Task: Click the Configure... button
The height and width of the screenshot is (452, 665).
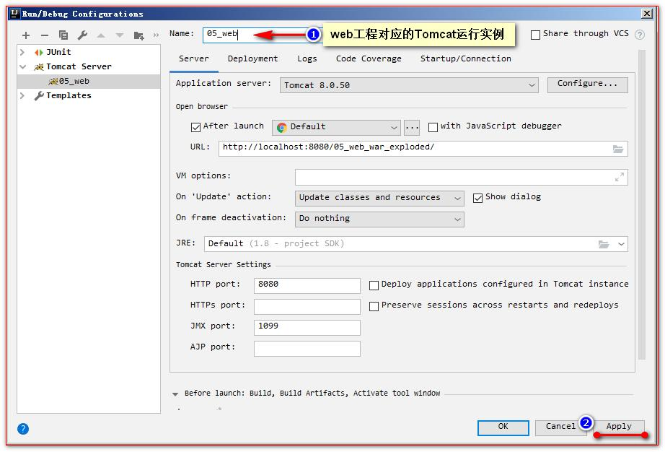Action: (x=587, y=84)
